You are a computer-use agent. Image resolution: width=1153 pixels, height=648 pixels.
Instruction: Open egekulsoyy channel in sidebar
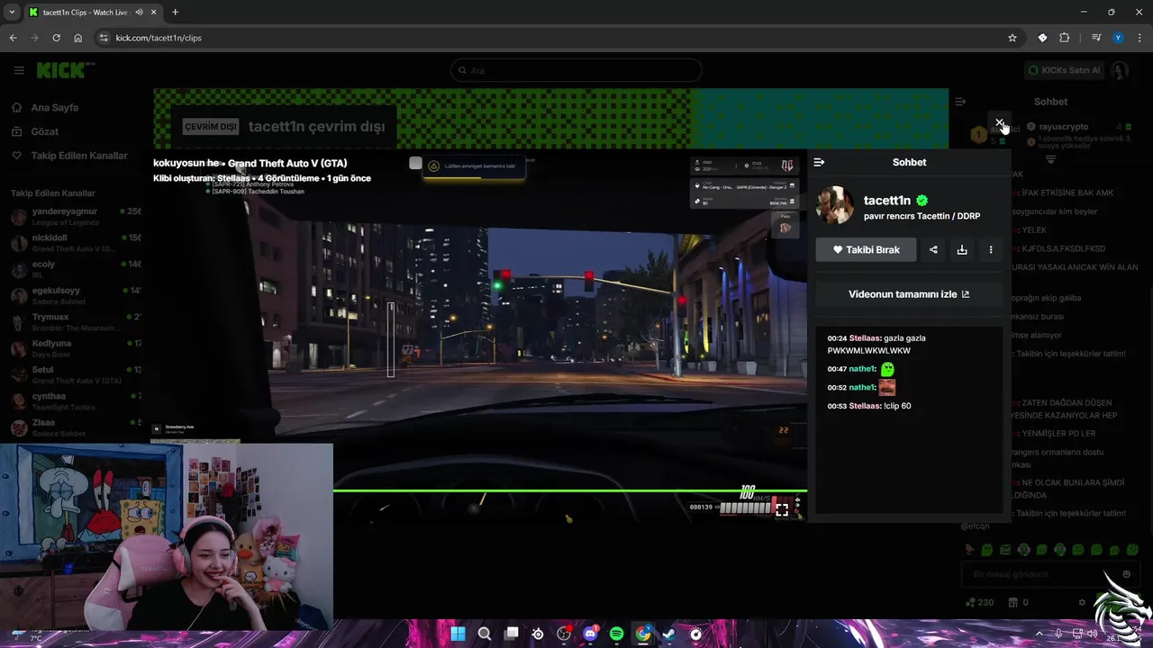tap(75, 296)
